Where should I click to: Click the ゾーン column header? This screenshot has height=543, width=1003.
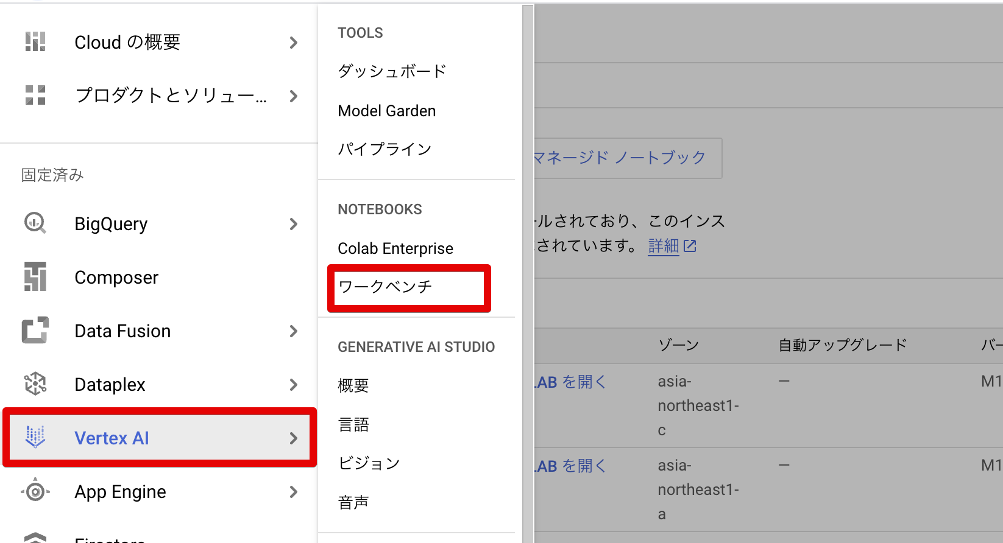[x=678, y=345]
